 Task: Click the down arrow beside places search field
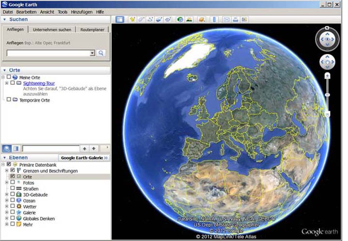(x=94, y=148)
